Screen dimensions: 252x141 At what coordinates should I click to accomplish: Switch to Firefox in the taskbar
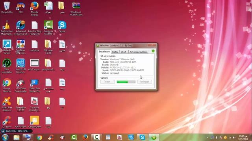(x=85, y=137)
